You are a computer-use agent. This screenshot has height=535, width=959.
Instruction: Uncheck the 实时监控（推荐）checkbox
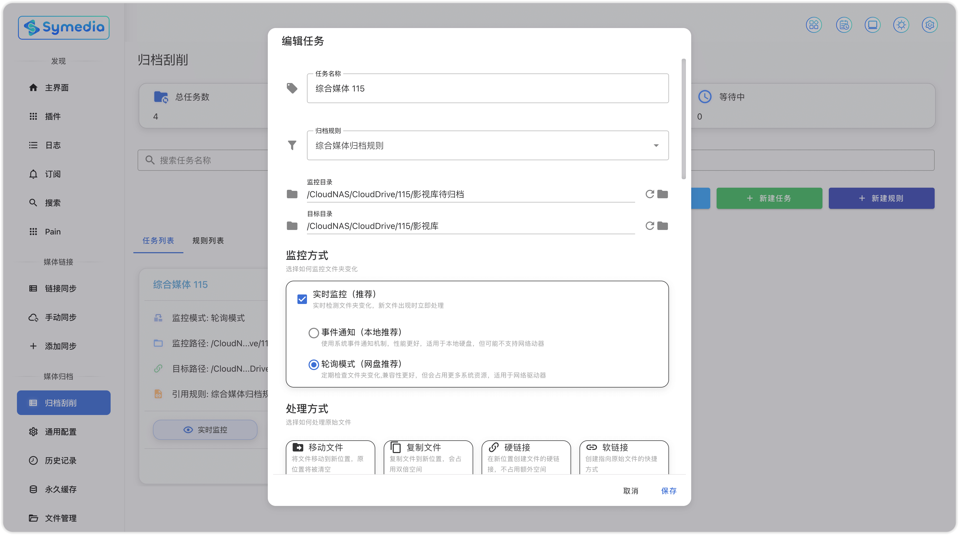tap(302, 299)
